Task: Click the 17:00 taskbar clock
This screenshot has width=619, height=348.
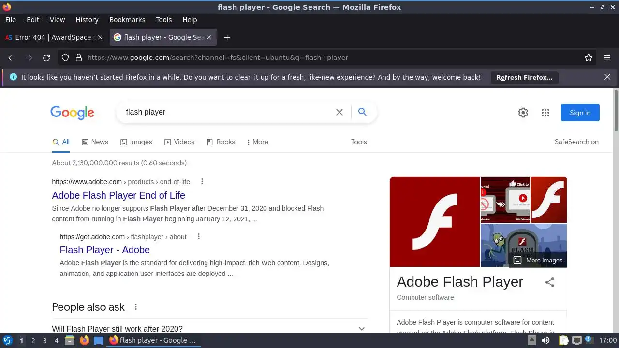Action: [x=608, y=340]
